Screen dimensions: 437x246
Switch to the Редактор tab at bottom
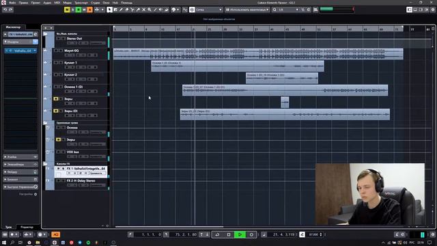[27, 227]
